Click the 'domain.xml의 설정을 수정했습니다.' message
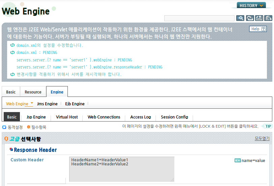 (x=50, y=46)
